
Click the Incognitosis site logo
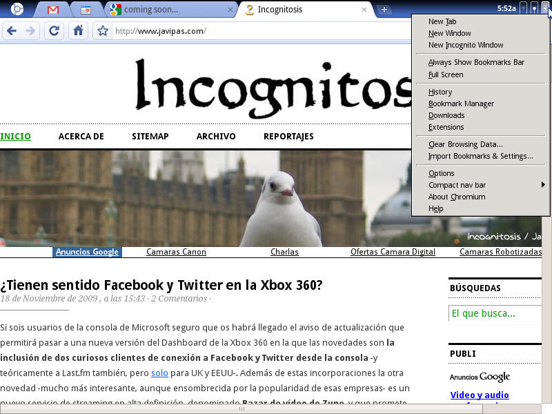pyautogui.click(x=273, y=88)
